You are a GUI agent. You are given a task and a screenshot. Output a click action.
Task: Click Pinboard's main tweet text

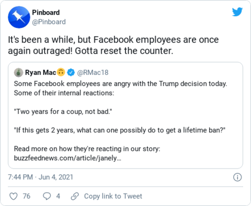113,45
